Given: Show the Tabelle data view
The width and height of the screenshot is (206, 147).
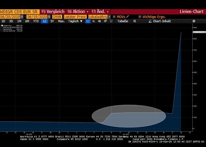Looking at the screenshot, I should (x=123, y=21).
